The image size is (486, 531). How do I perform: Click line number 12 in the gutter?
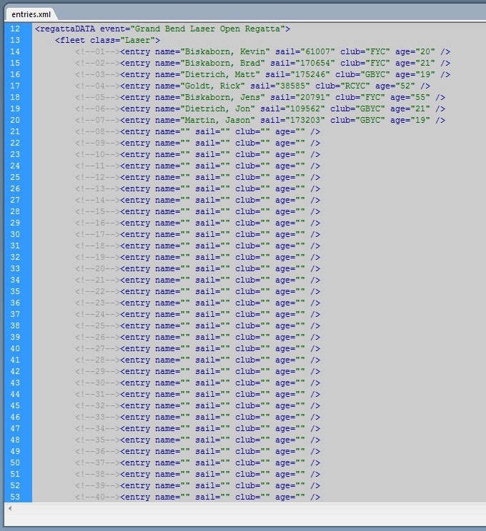click(15, 29)
